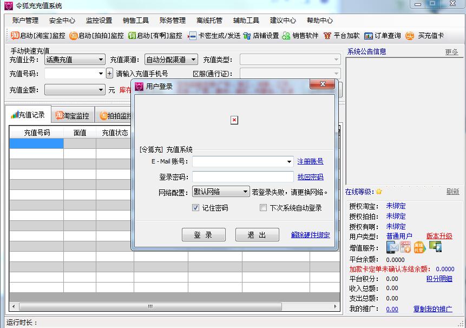Open the 建议中心 menu

(283, 20)
